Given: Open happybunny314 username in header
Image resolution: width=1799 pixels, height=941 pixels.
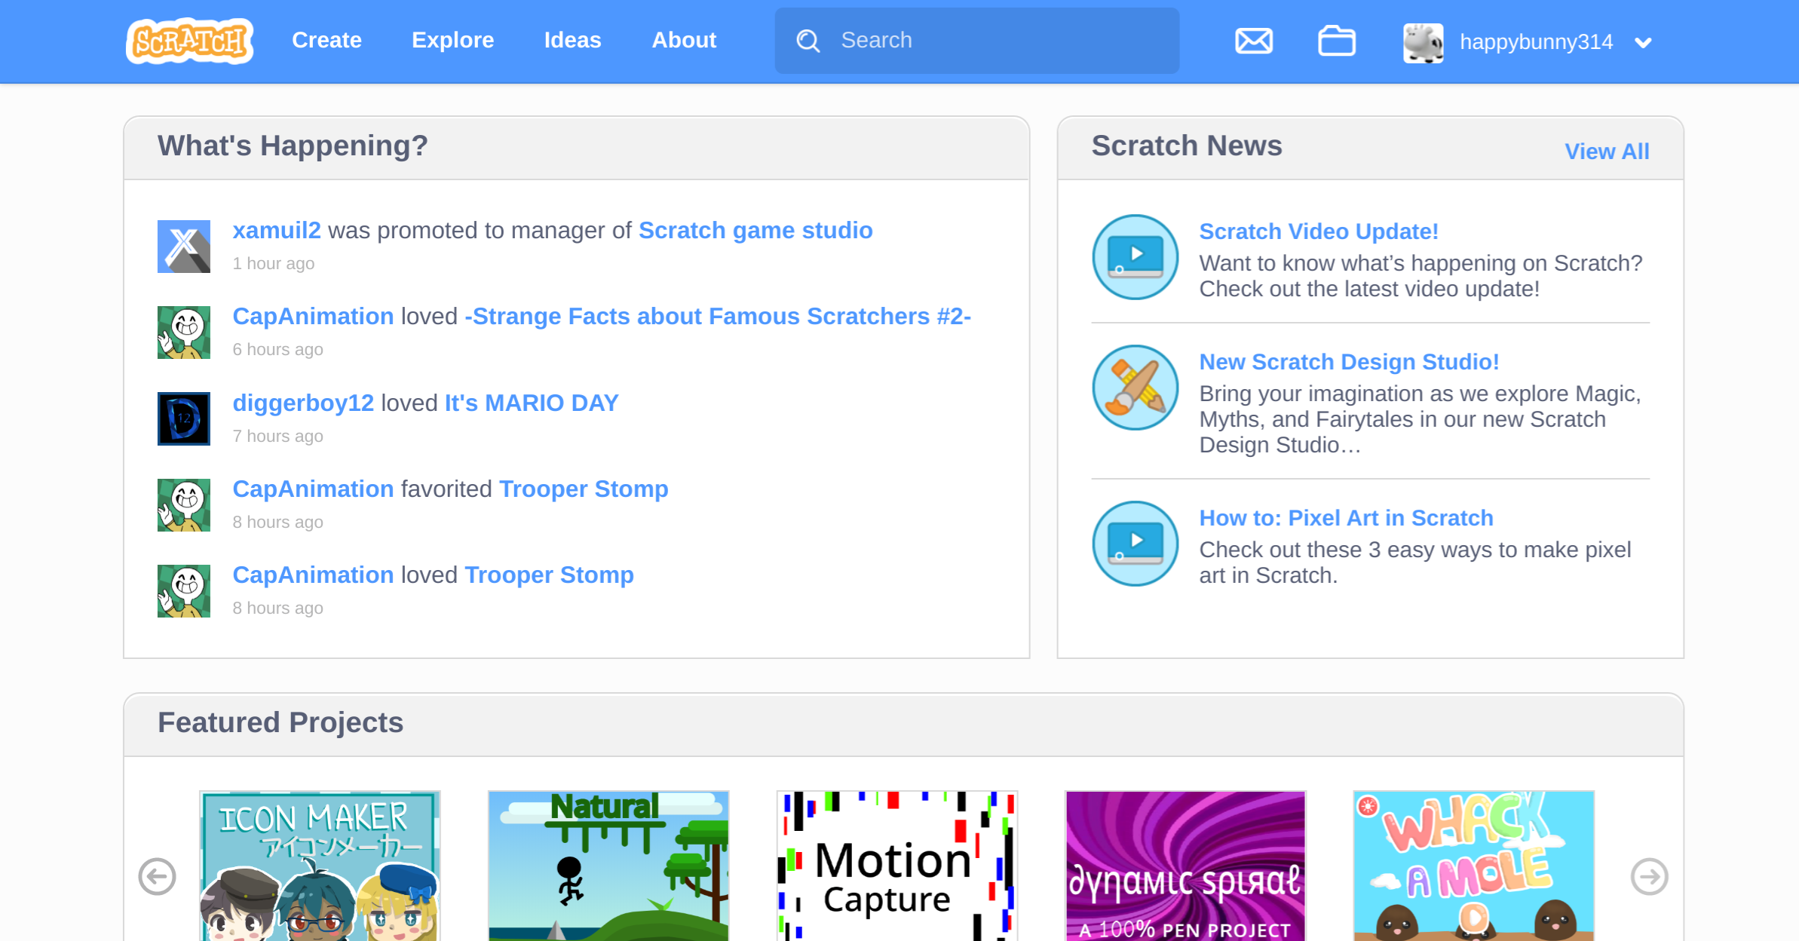Looking at the screenshot, I should click(1536, 42).
